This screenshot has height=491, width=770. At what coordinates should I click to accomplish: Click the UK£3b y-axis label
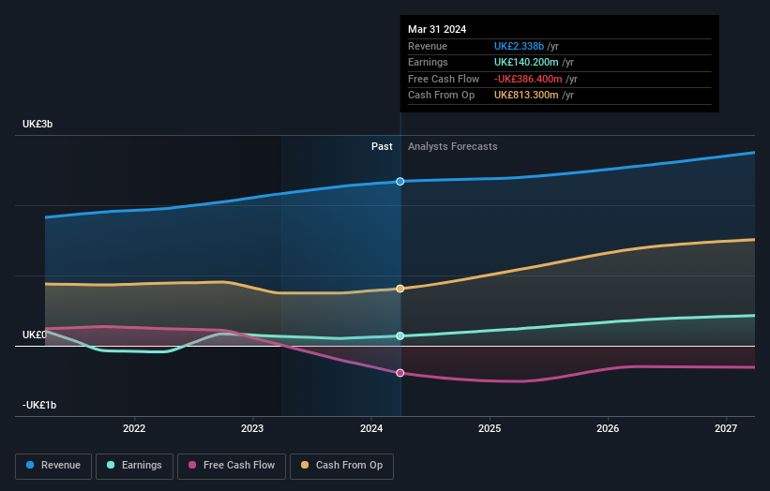click(x=38, y=124)
